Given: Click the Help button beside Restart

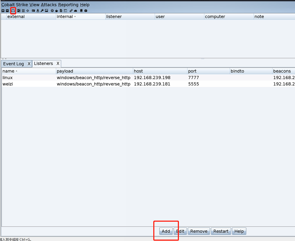Looking at the screenshot, I should tap(239, 231).
